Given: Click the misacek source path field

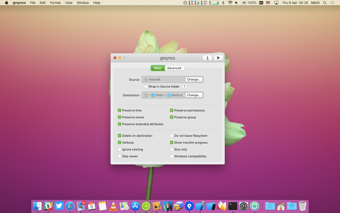Looking at the screenshot, I should 164,79.
